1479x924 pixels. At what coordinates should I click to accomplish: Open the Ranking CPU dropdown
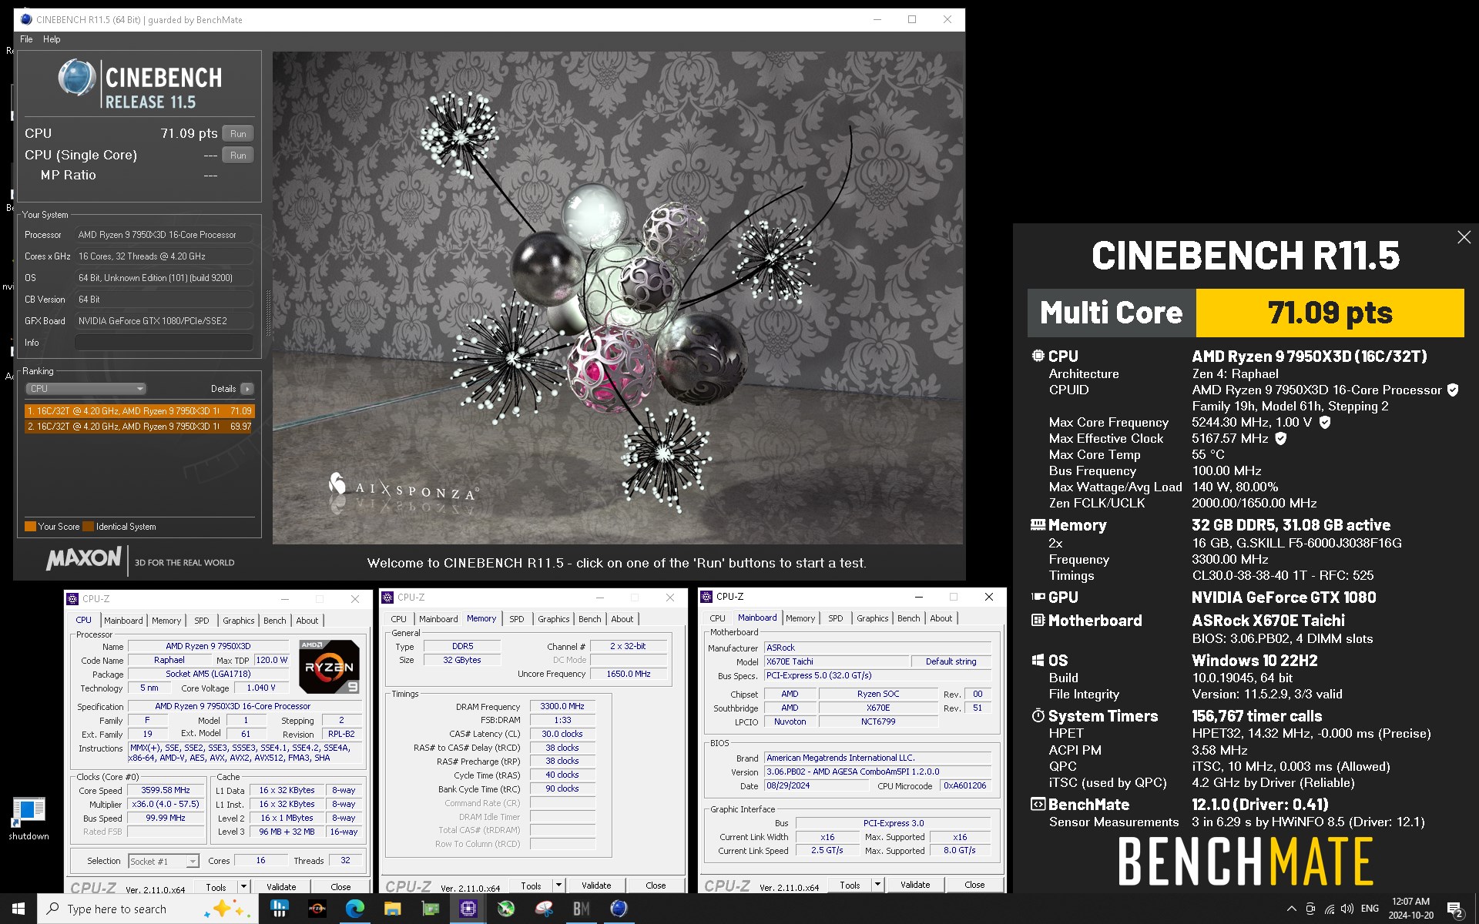click(86, 389)
